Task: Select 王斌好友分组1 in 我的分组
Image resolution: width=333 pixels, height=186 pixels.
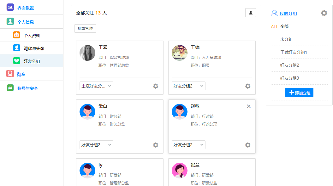Action: [x=294, y=52]
